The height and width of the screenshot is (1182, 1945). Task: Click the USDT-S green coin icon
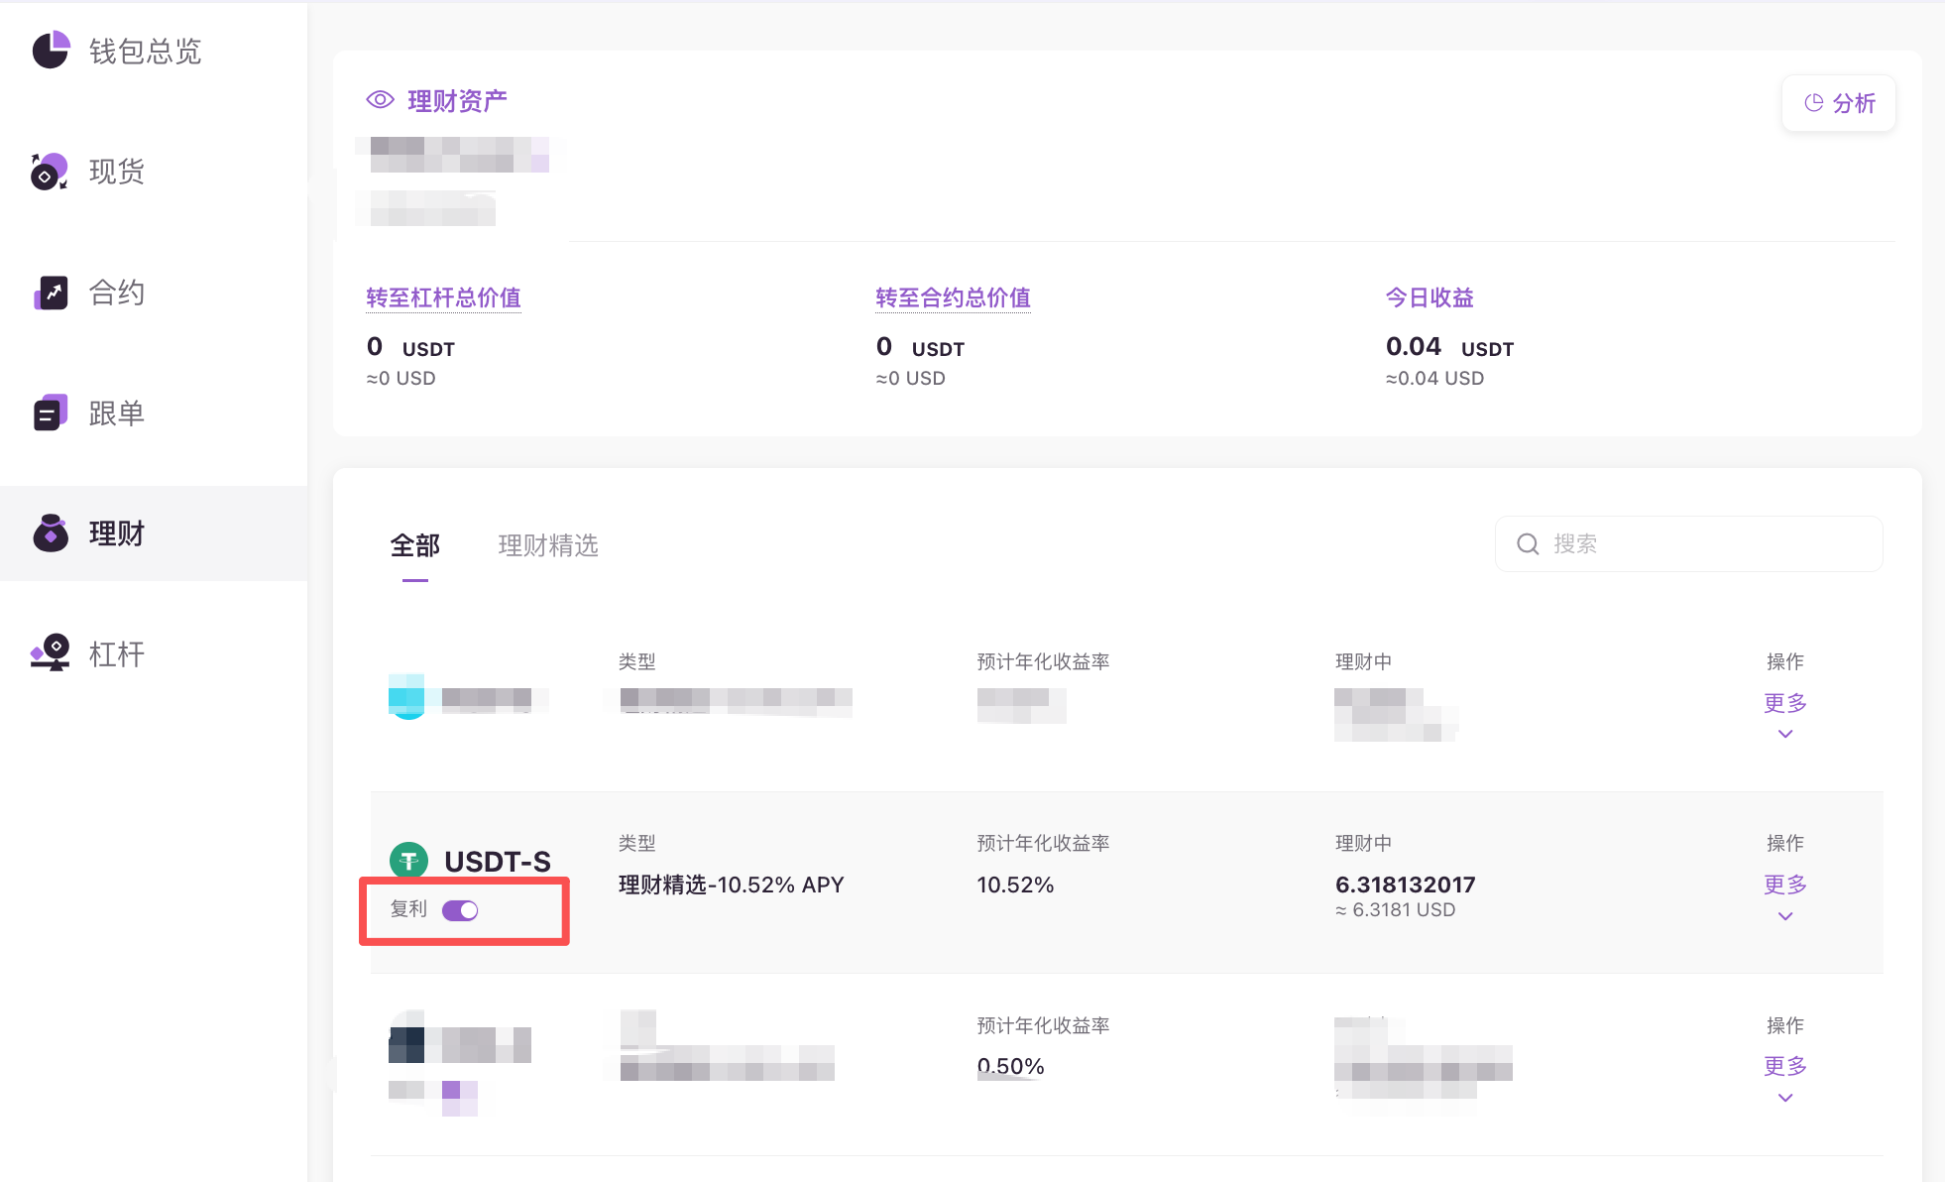pyautogui.click(x=408, y=861)
